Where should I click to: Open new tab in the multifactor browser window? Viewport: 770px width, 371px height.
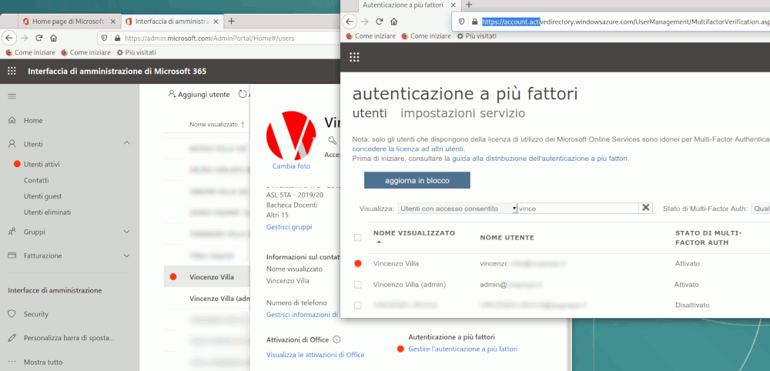point(469,5)
